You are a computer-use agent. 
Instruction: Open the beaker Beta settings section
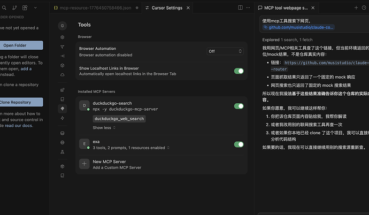click(63, 152)
